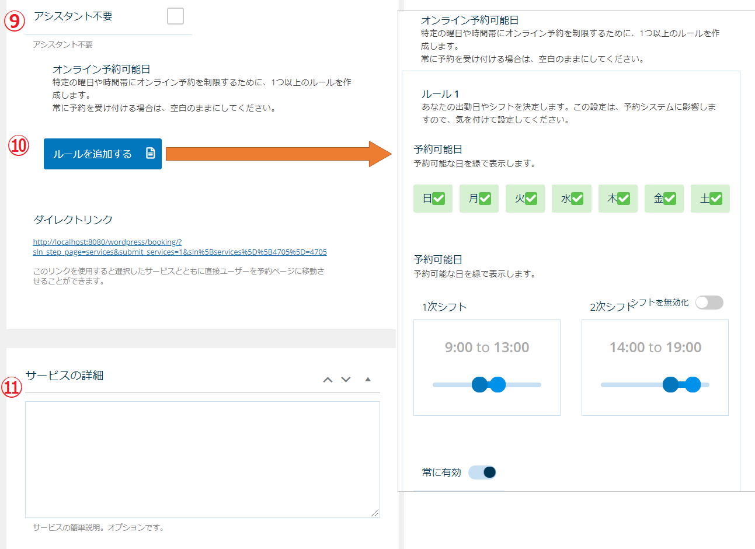Toggle the 常に有効 switch

482,472
